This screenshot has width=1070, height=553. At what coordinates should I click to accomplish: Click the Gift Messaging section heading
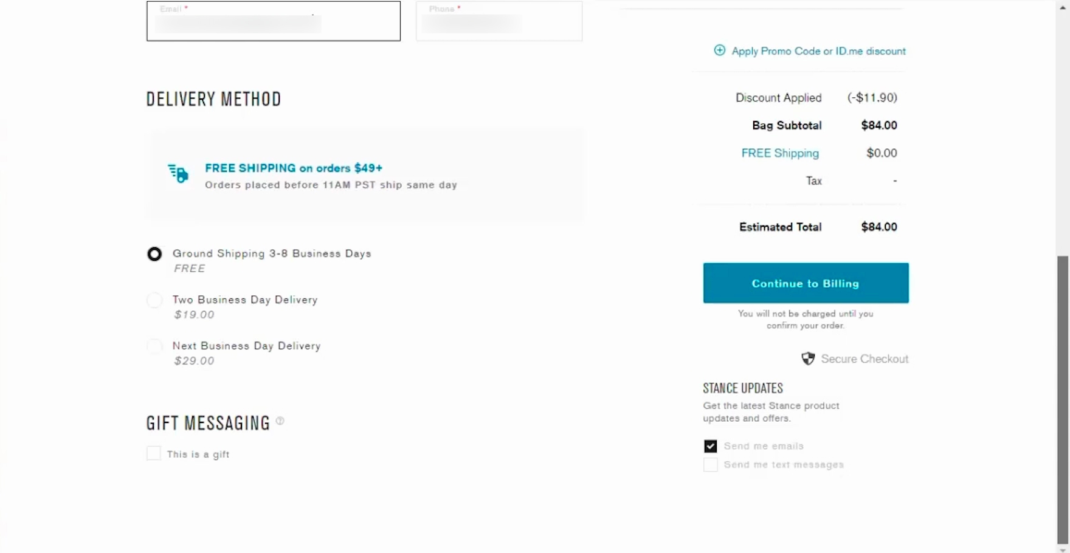[208, 423]
